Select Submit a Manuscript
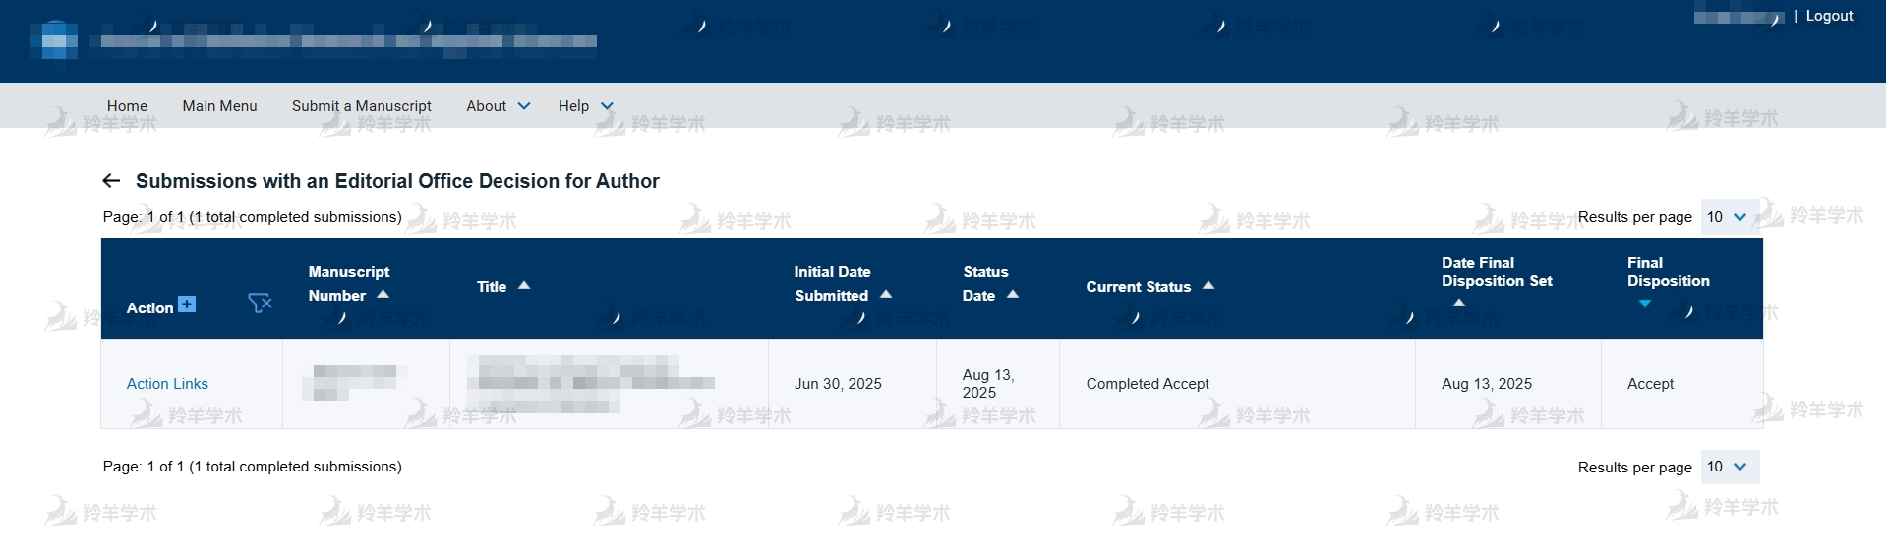 pos(361,106)
